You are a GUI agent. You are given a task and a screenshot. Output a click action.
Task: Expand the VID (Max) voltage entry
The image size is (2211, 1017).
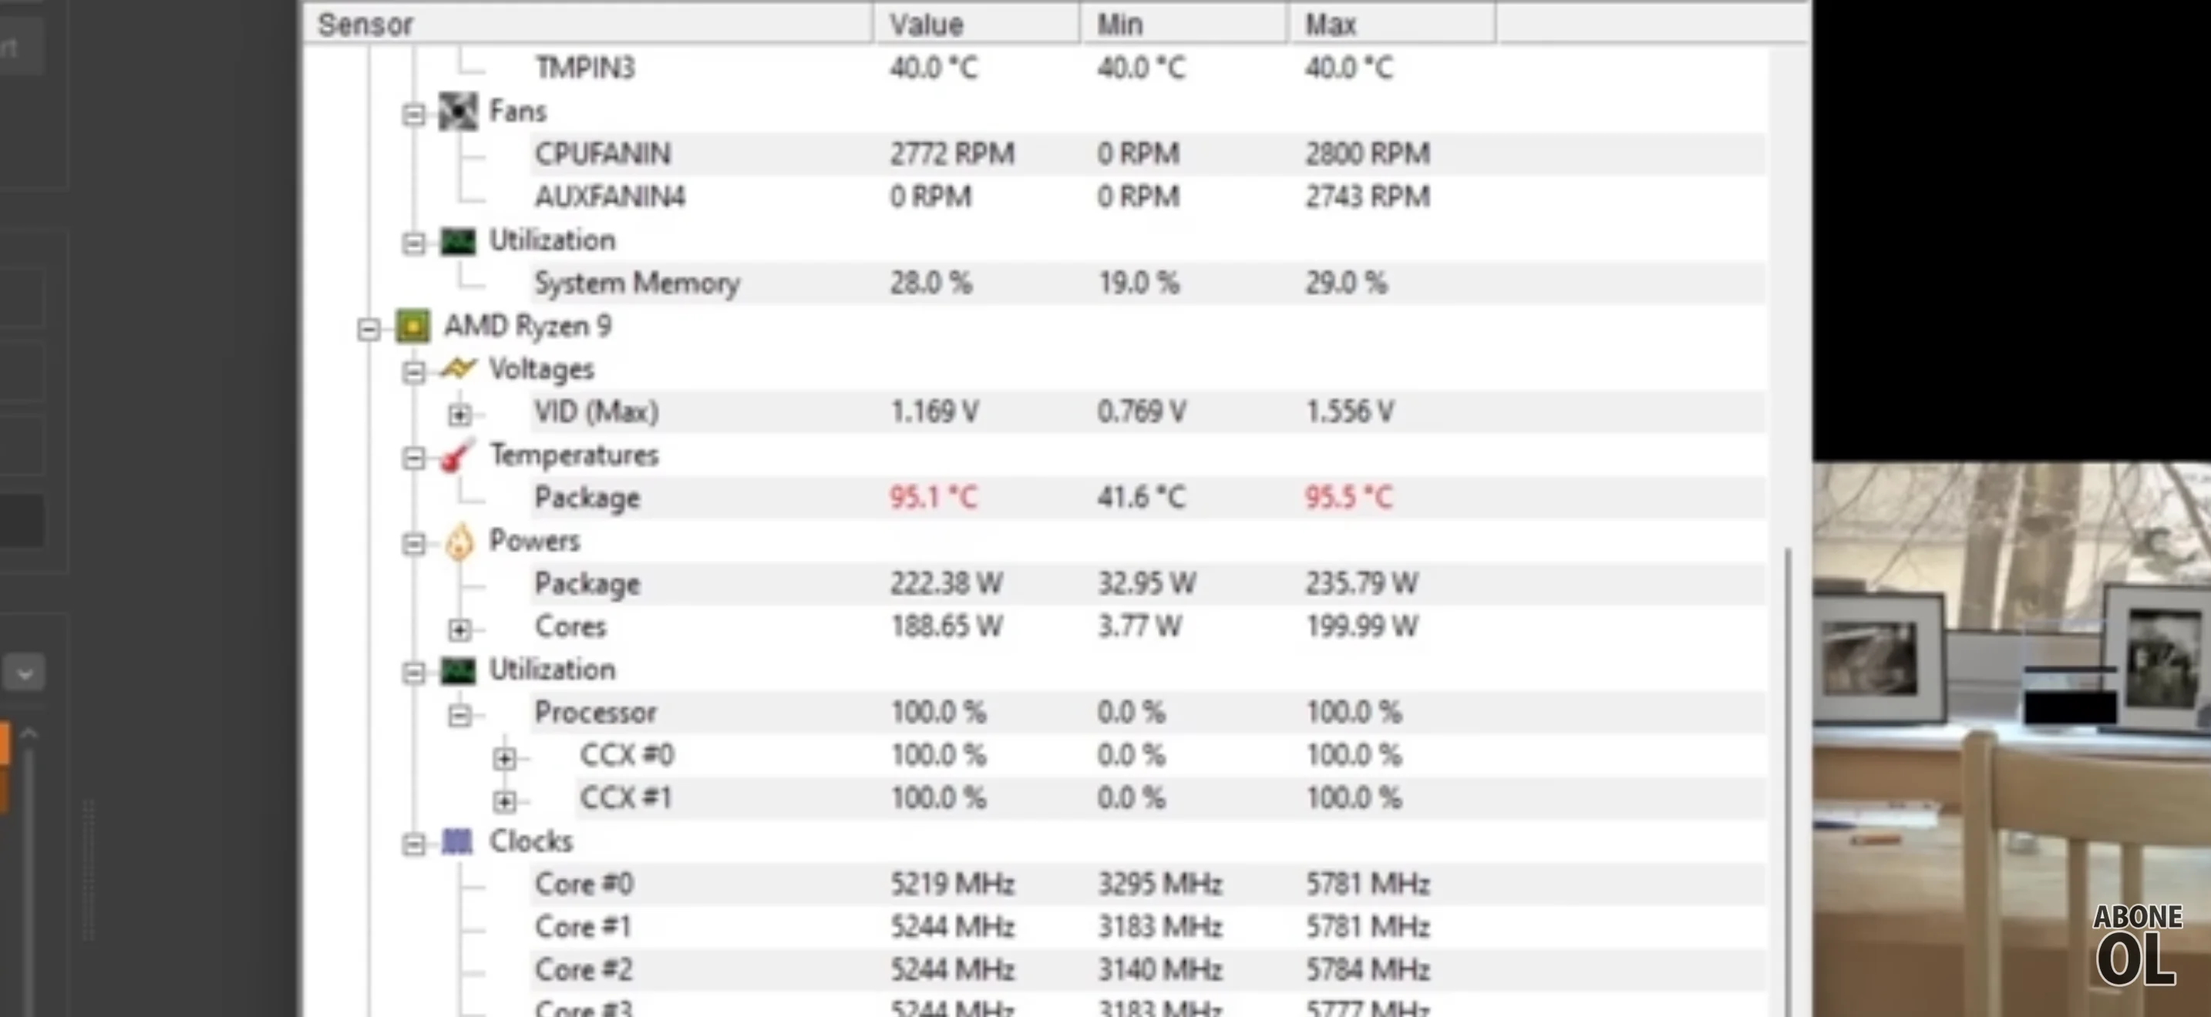[459, 415]
